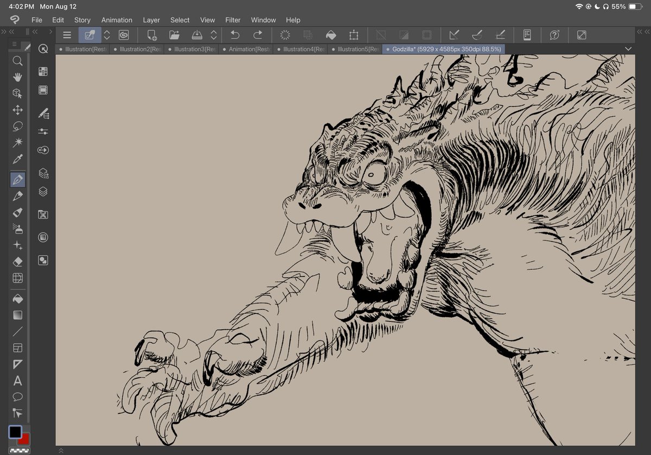Open the Tool Property sliders icon

click(x=43, y=131)
